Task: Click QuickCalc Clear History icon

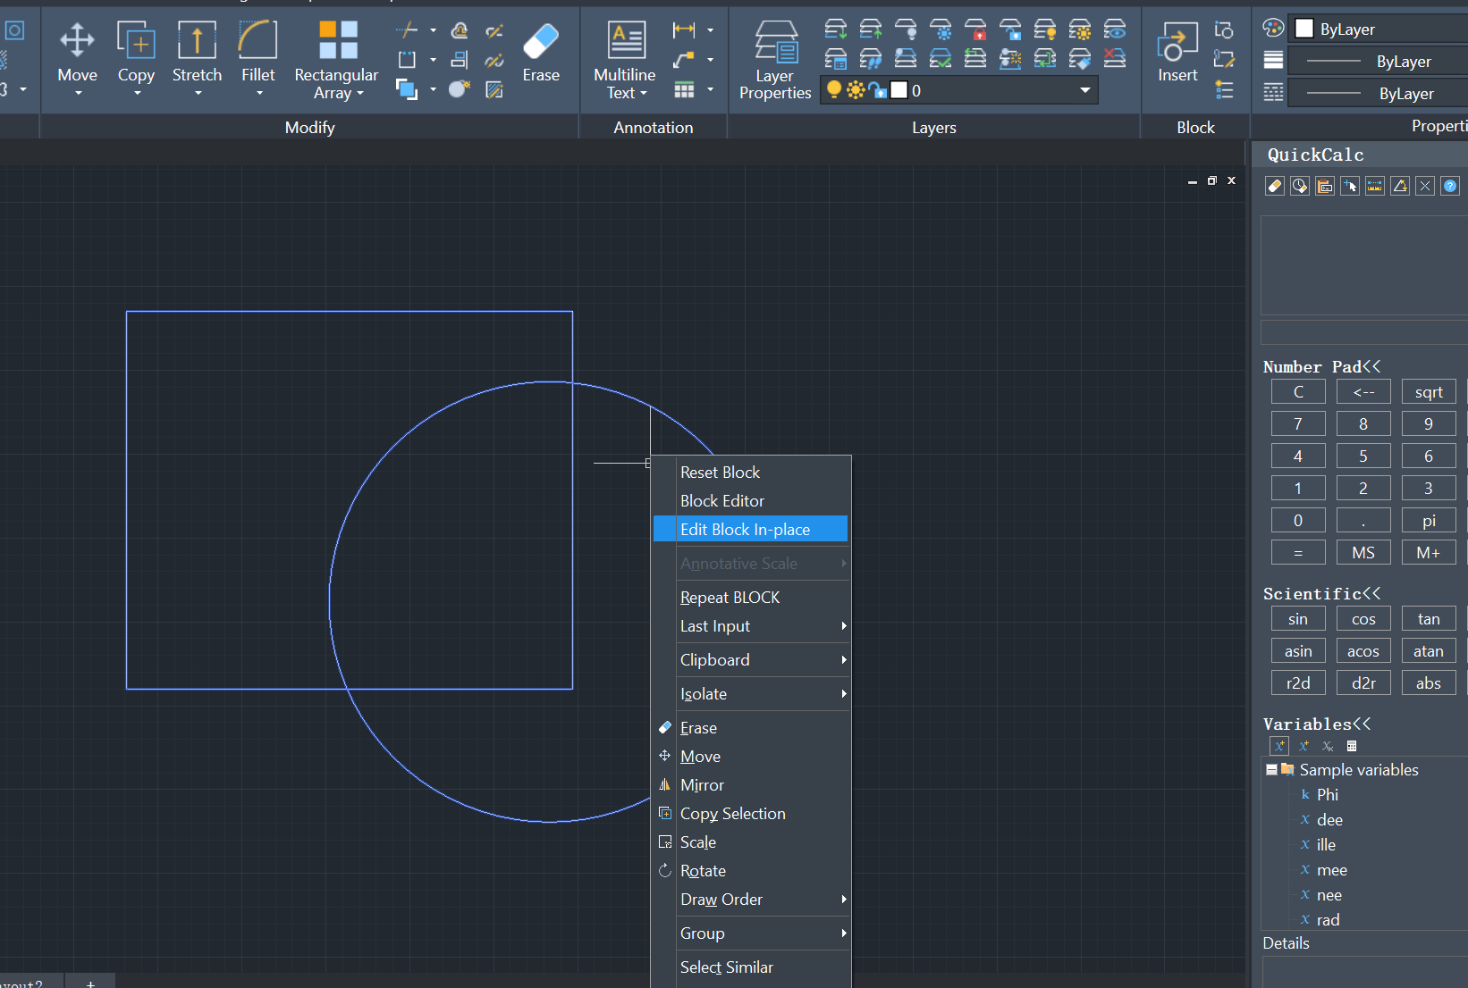Action: click(1300, 186)
